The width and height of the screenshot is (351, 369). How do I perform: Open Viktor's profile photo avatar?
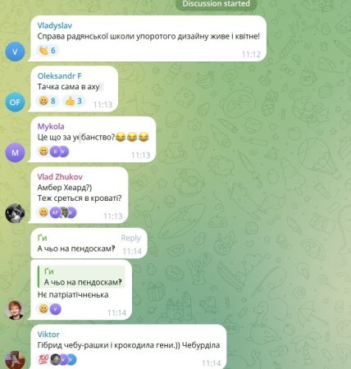coord(15,360)
